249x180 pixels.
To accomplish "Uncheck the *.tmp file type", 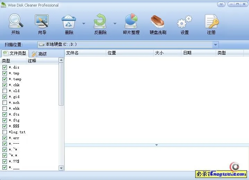I will 5,73.
